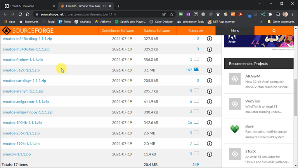298x168 pixels.
Task: View info for emucon-1.1.1.zip
Action: 210,154
